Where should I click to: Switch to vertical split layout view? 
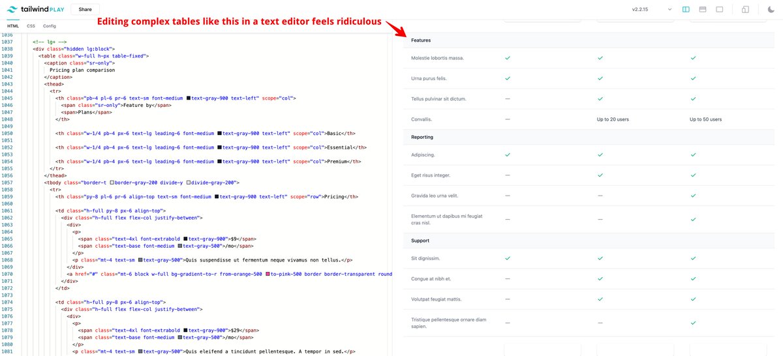686,10
